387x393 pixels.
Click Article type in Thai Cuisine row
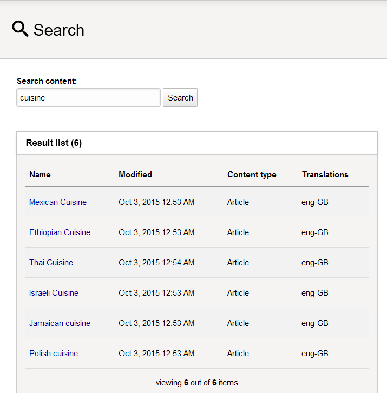pos(238,263)
